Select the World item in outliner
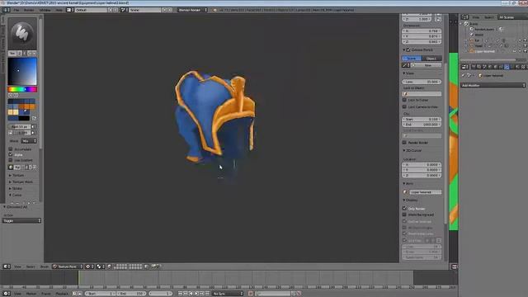Image resolution: width=528 pixels, height=297 pixels. 478,35
